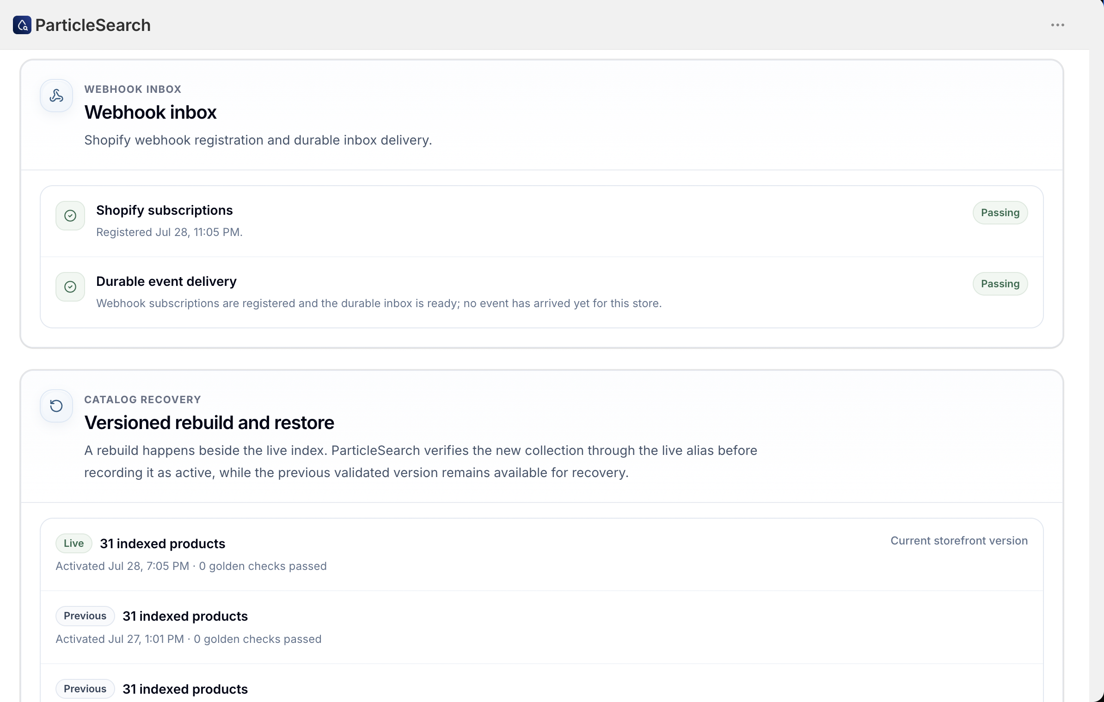Click the Shopify subscriptions row title
Viewport: 1104px width, 702px height.
[164, 210]
